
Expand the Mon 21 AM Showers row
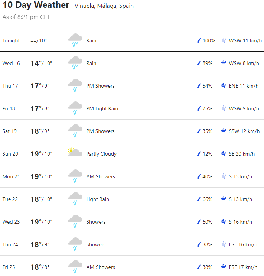click(132, 176)
